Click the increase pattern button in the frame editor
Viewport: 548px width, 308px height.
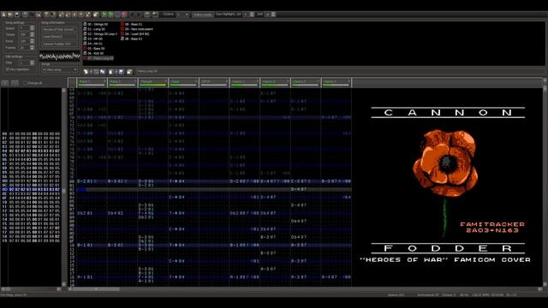[x=15, y=83]
